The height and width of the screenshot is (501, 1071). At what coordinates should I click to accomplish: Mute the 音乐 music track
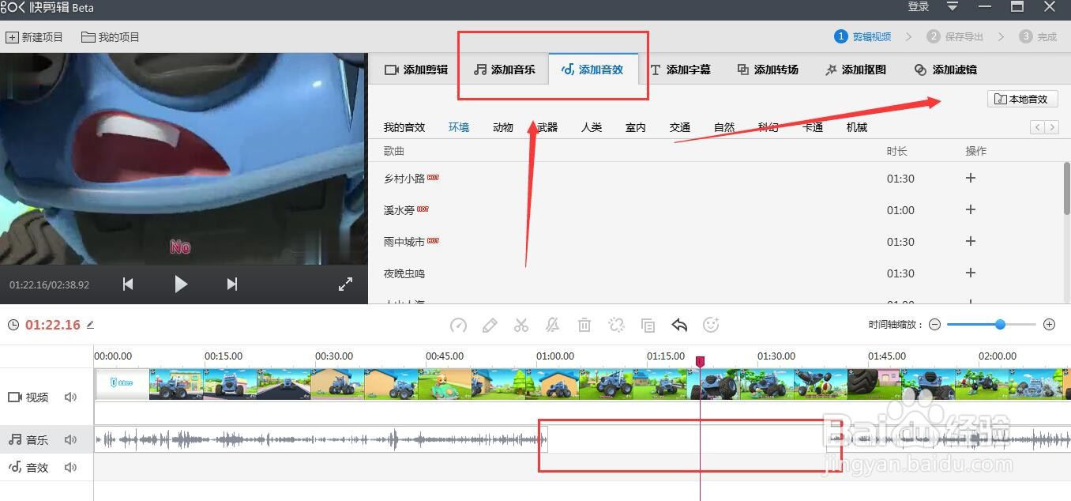coord(71,440)
